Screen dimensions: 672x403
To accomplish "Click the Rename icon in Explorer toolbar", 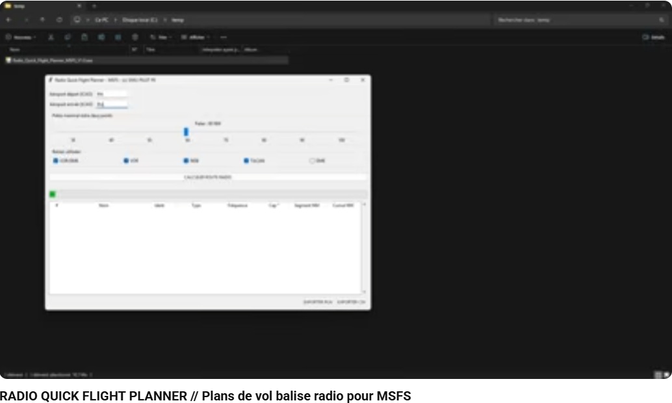I will pos(101,37).
